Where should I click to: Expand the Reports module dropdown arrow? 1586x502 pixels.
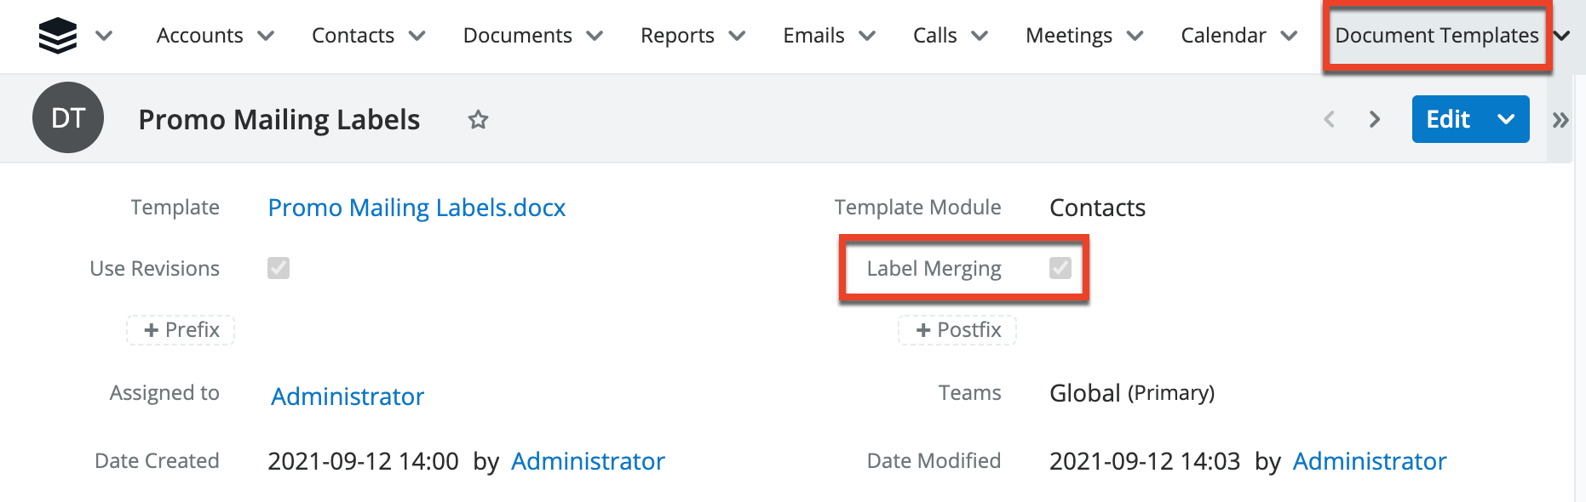pos(738,36)
